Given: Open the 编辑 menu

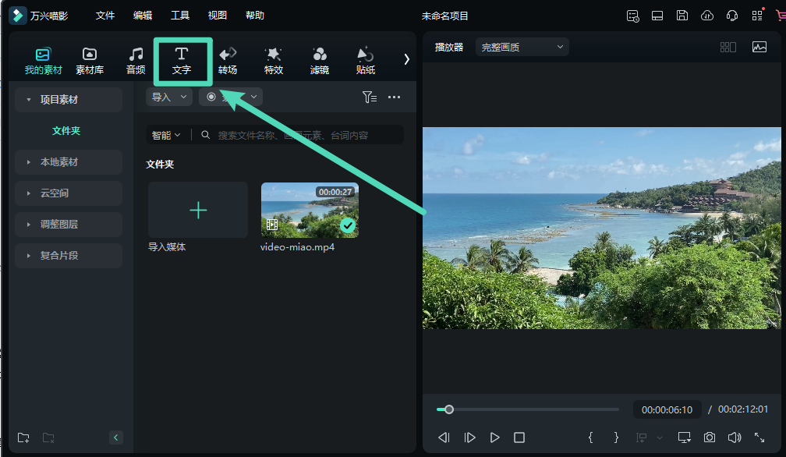Looking at the screenshot, I should coord(143,16).
